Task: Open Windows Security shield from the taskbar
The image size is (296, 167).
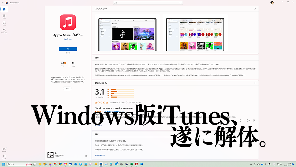Action: [142, 164]
